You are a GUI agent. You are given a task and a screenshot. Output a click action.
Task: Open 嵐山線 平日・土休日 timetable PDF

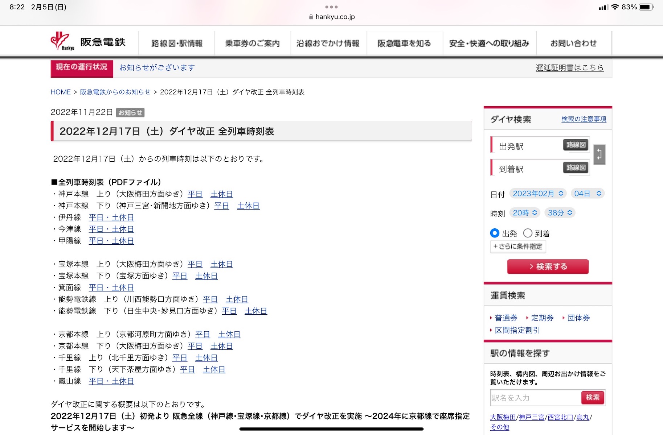point(111,381)
